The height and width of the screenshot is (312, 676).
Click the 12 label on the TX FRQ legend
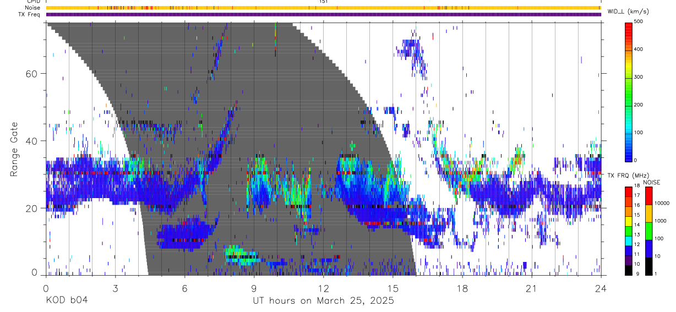coord(637,244)
